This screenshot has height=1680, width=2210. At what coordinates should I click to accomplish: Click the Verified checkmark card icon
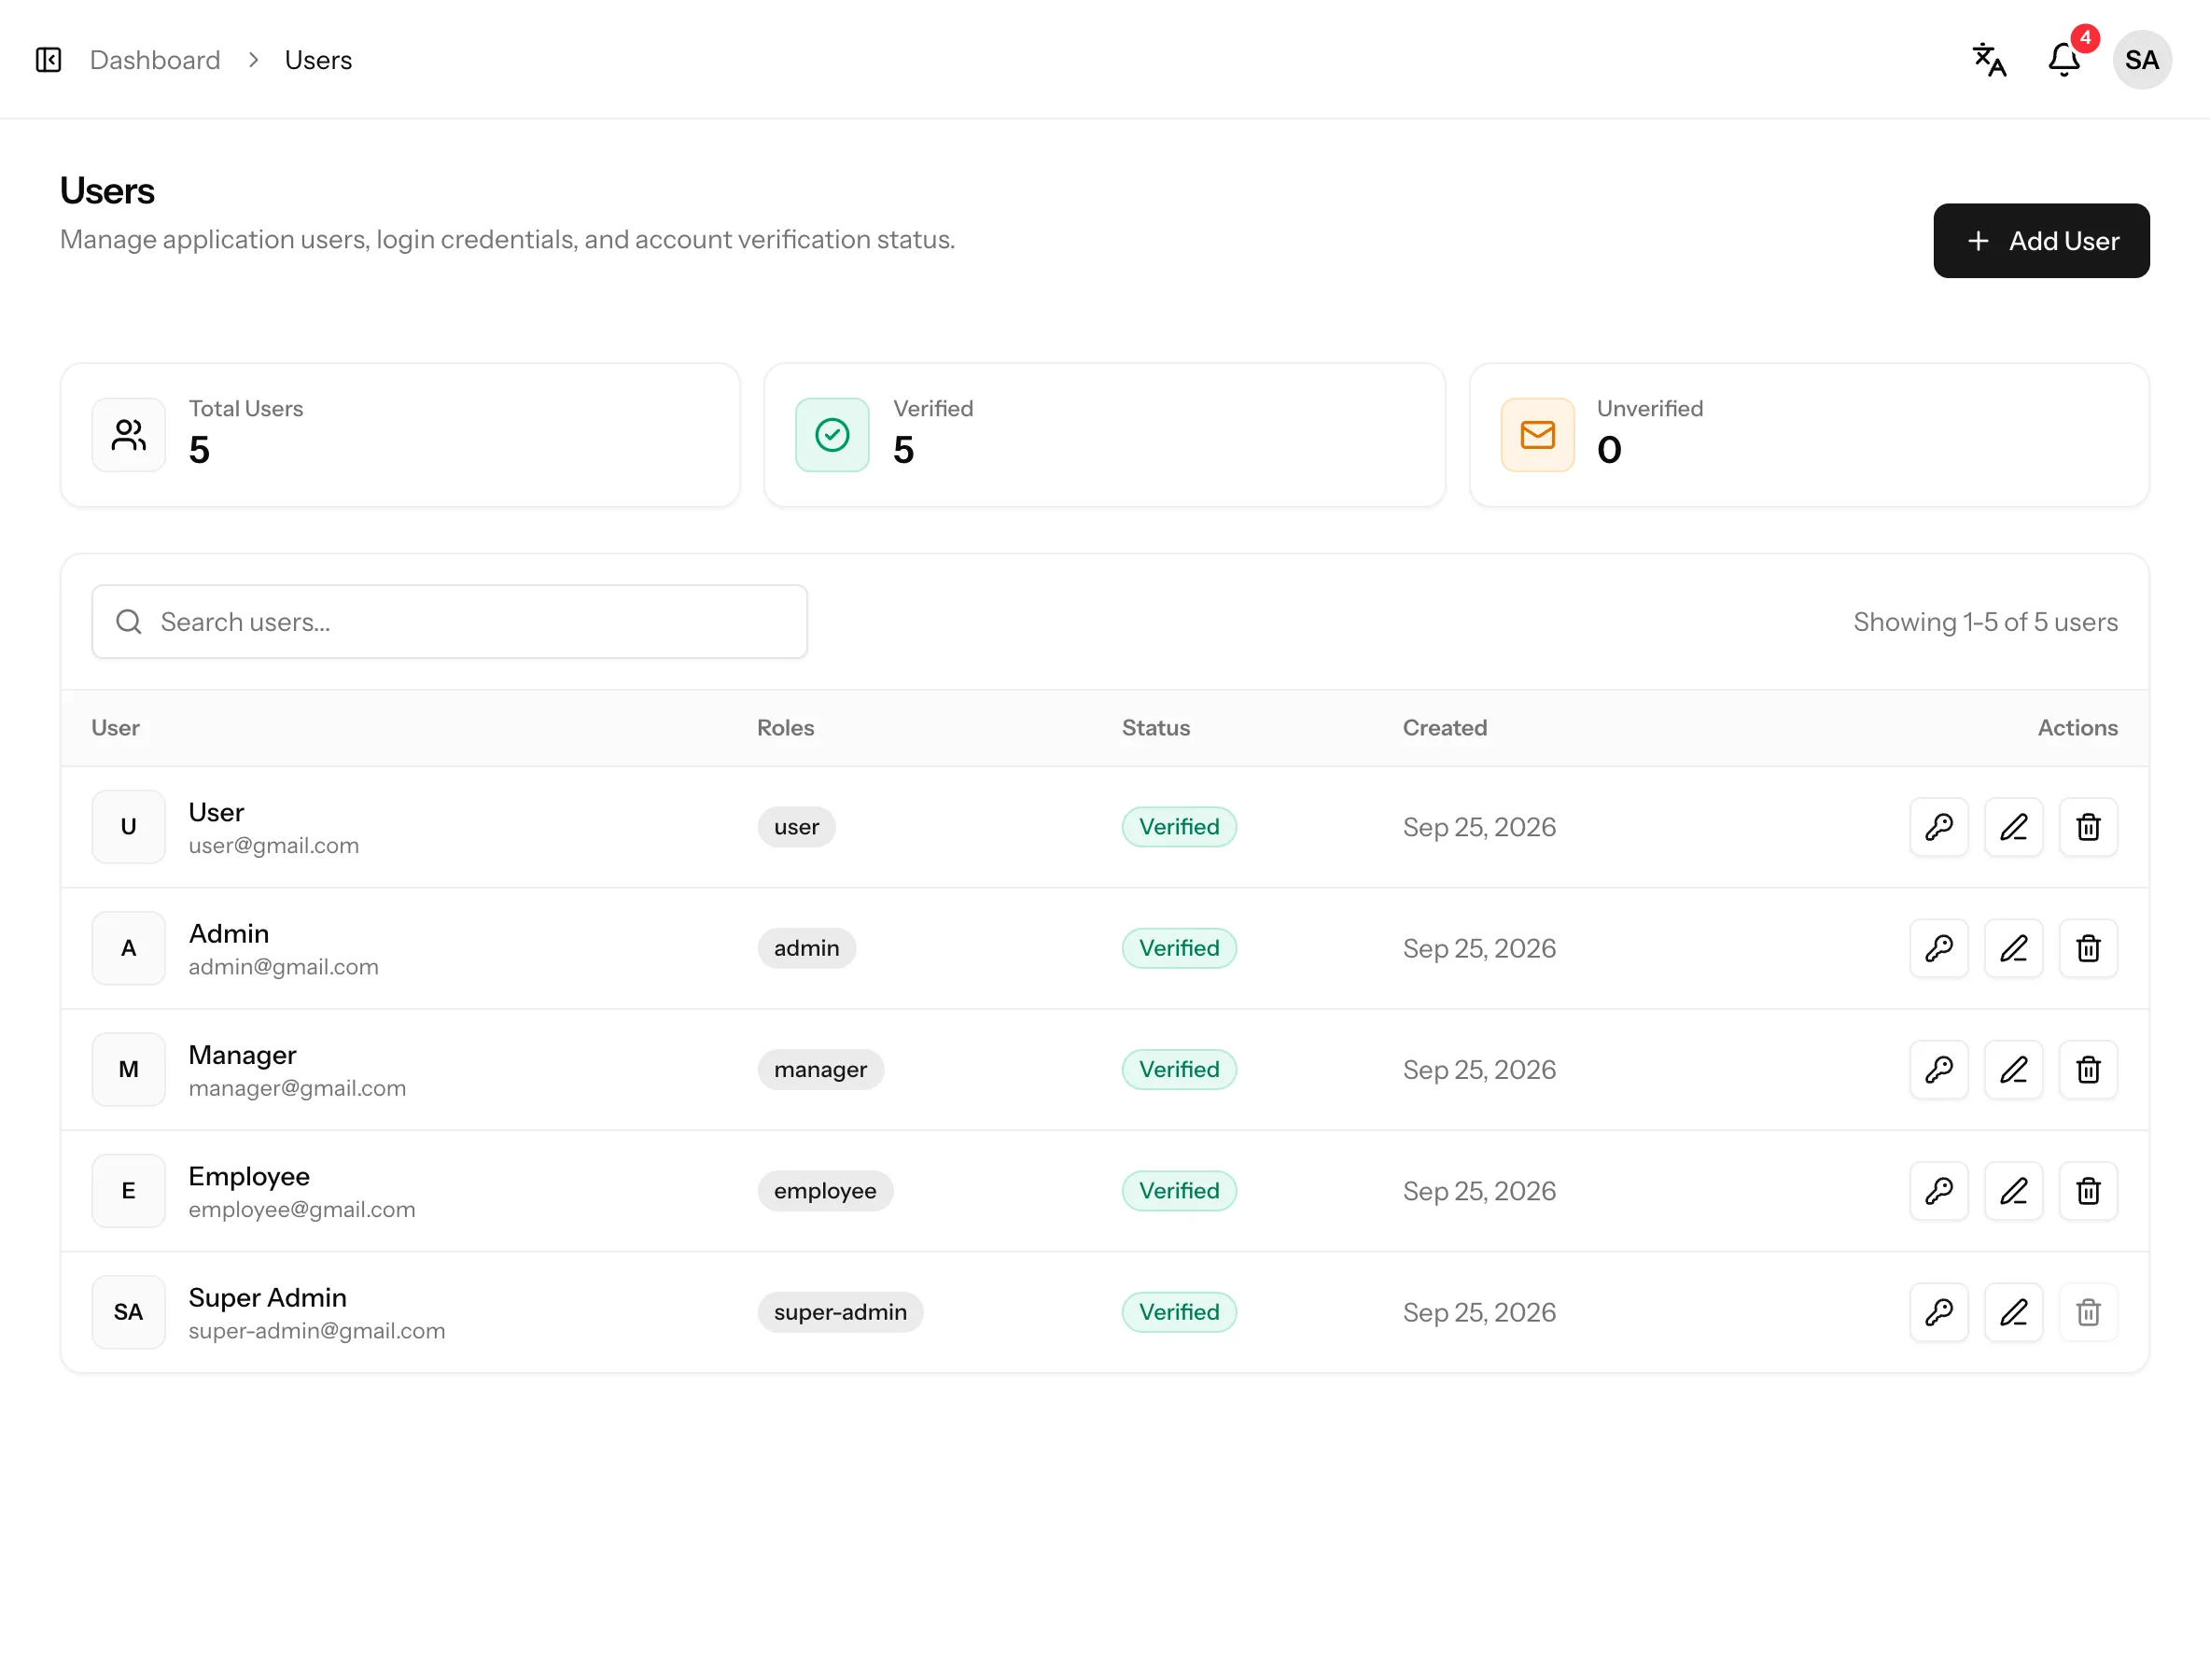tap(832, 435)
